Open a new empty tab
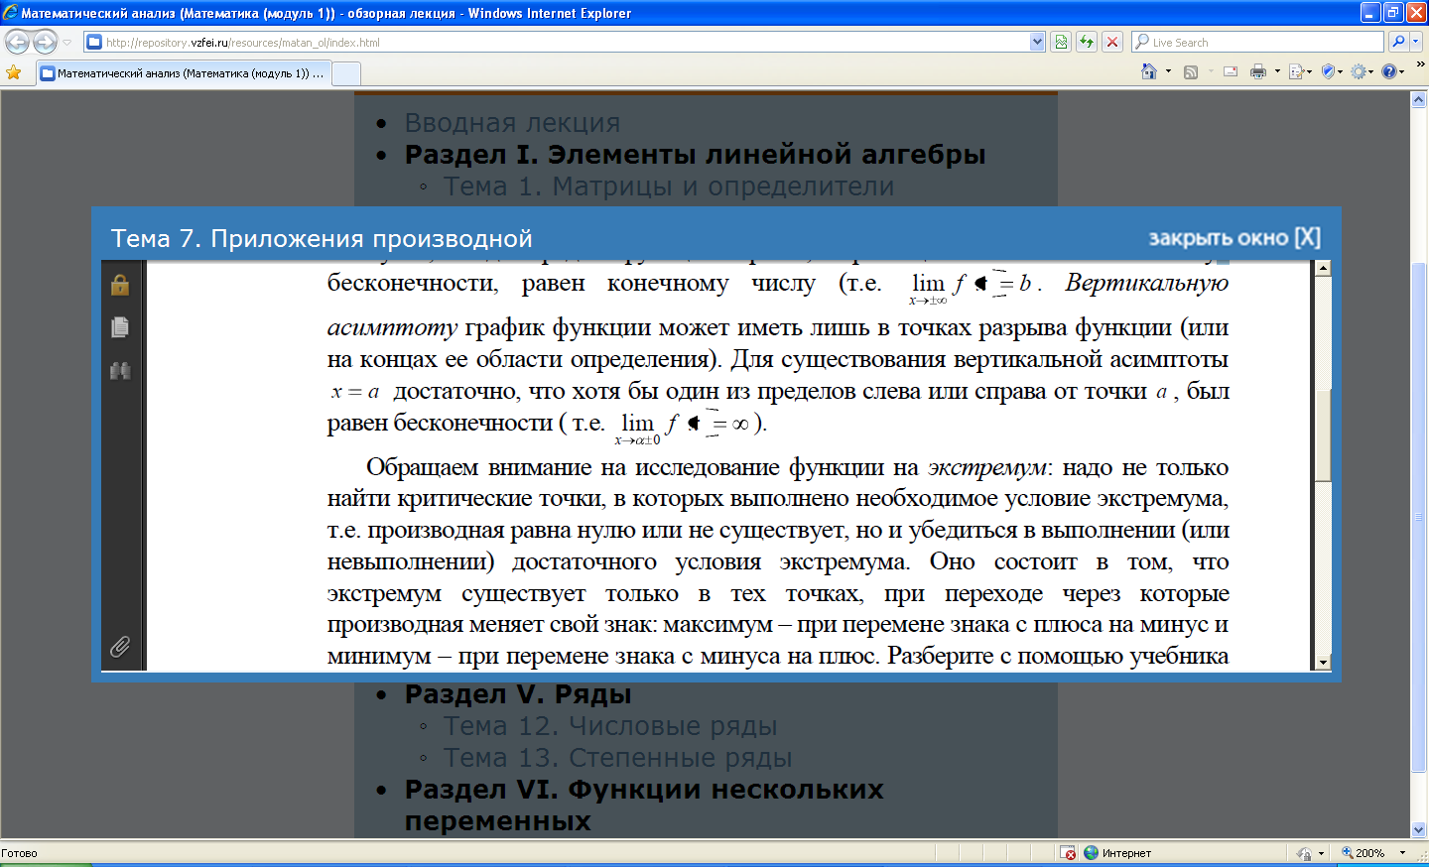This screenshot has height=867, width=1429. (346, 74)
